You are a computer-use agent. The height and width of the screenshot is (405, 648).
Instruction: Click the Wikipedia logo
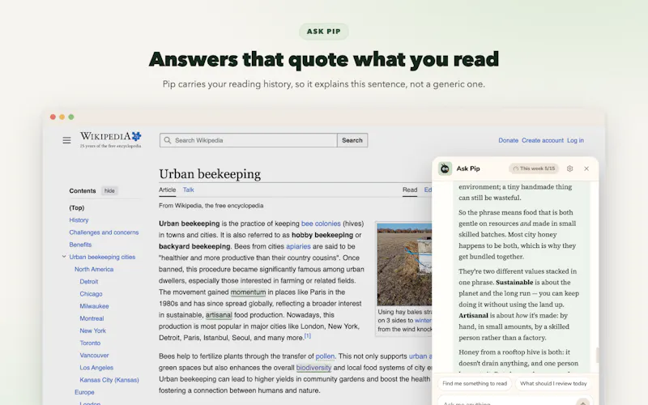pos(110,139)
